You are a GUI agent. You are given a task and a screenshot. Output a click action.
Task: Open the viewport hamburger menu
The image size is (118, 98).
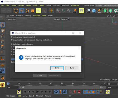coord(8,16)
